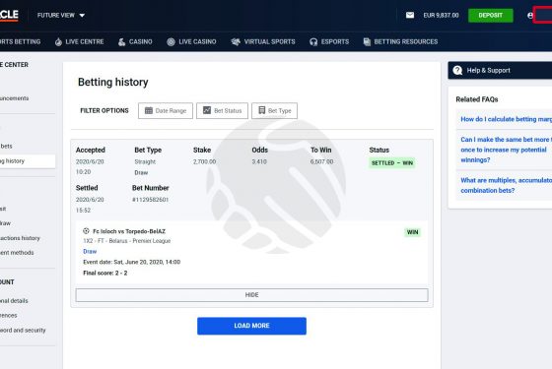Collapse bet details with HIDE
Screen dimensions: 552x369
click(x=251, y=295)
